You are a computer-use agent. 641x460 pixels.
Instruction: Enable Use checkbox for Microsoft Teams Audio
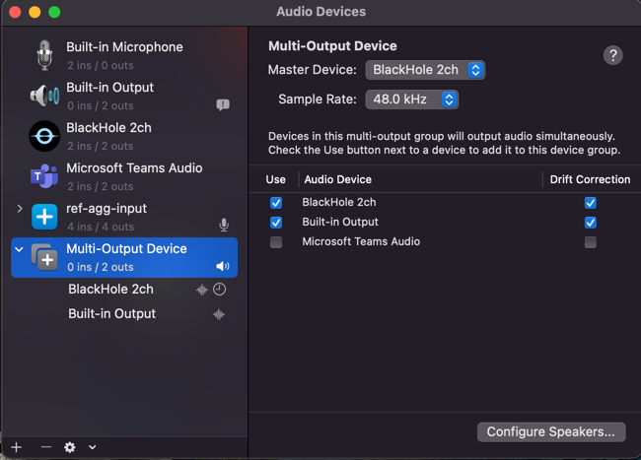point(276,242)
